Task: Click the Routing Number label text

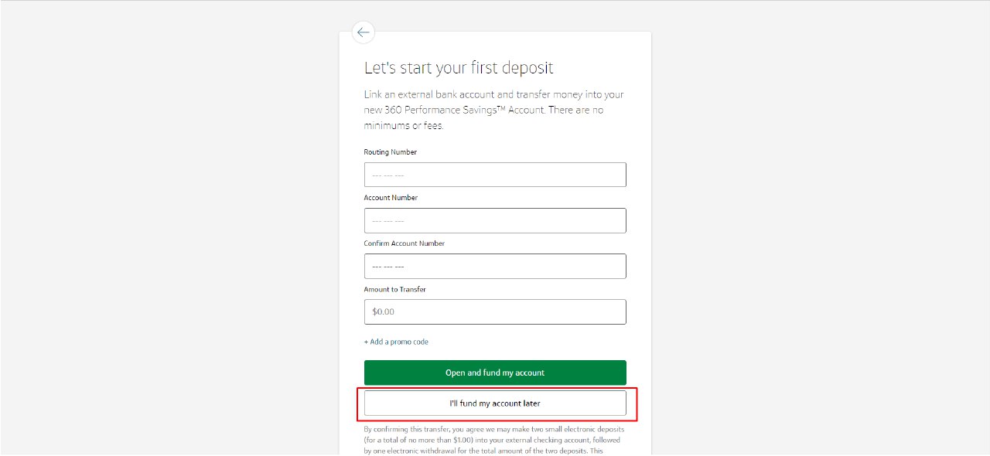Action: 391,152
